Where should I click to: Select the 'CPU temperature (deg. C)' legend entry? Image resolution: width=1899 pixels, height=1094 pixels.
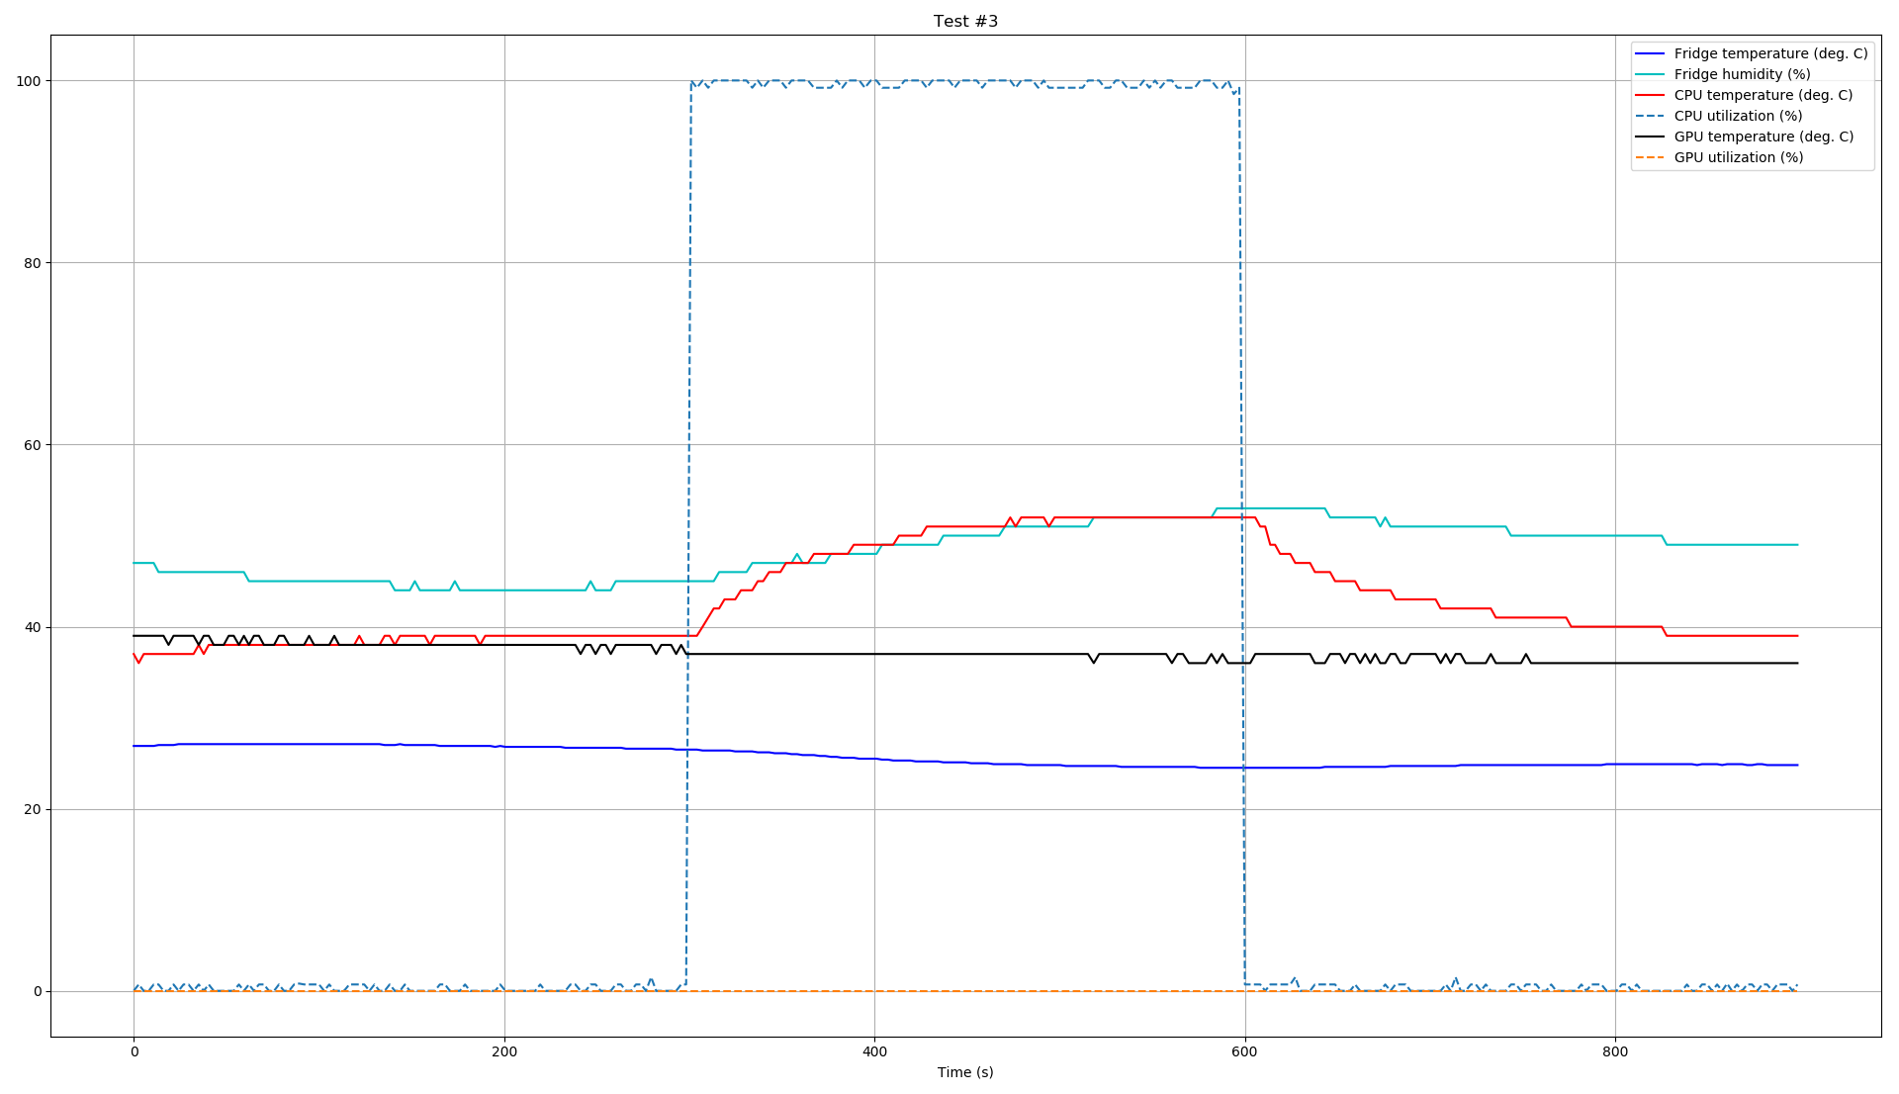pyautogui.click(x=1763, y=95)
